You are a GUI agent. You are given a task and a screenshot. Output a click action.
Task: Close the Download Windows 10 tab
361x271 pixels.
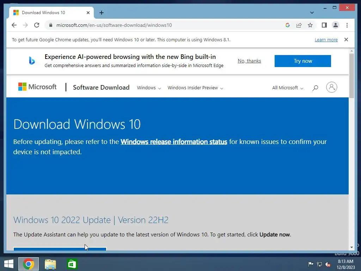click(88, 13)
